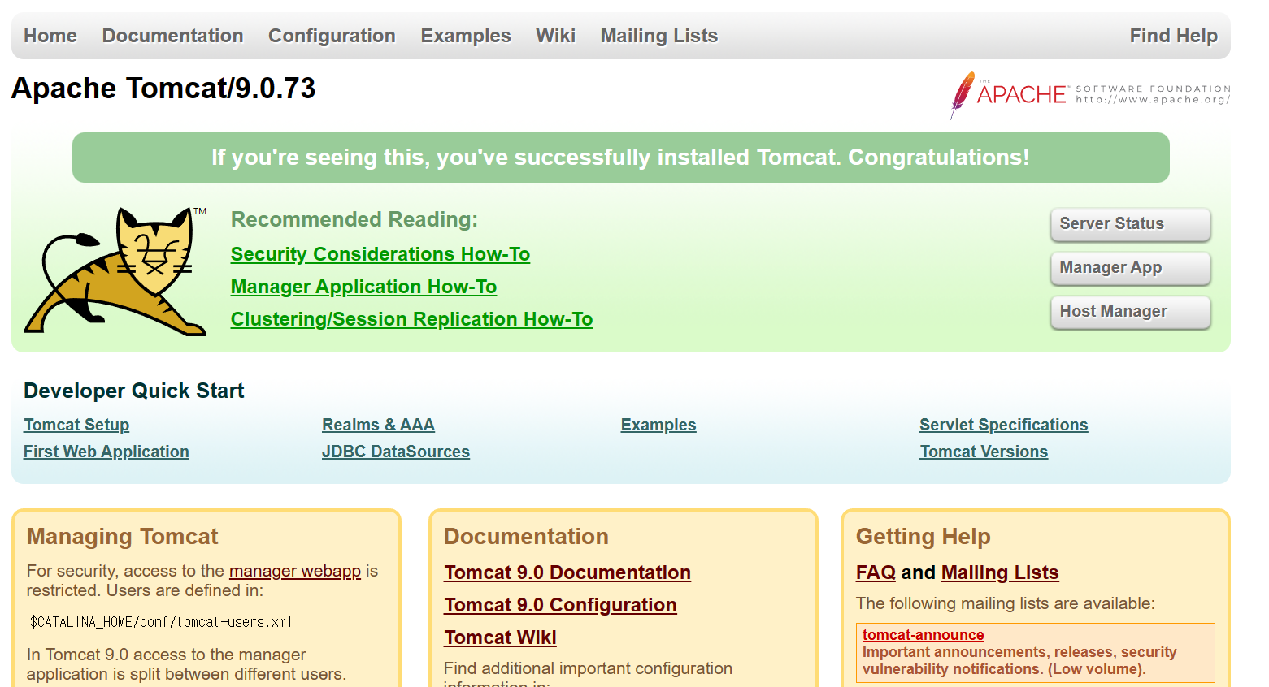Click the Examples link under Developer Quick Start
Screen dimensions: 1269x687
658,425
